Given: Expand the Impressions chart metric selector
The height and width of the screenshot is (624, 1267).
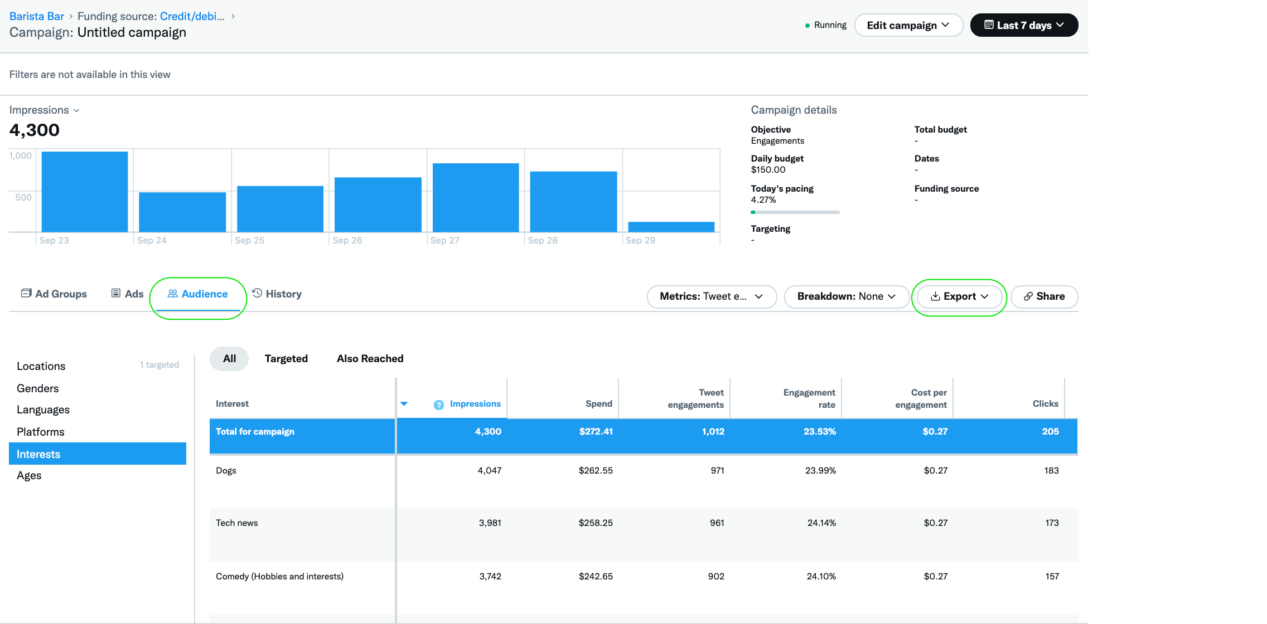Looking at the screenshot, I should [x=45, y=110].
